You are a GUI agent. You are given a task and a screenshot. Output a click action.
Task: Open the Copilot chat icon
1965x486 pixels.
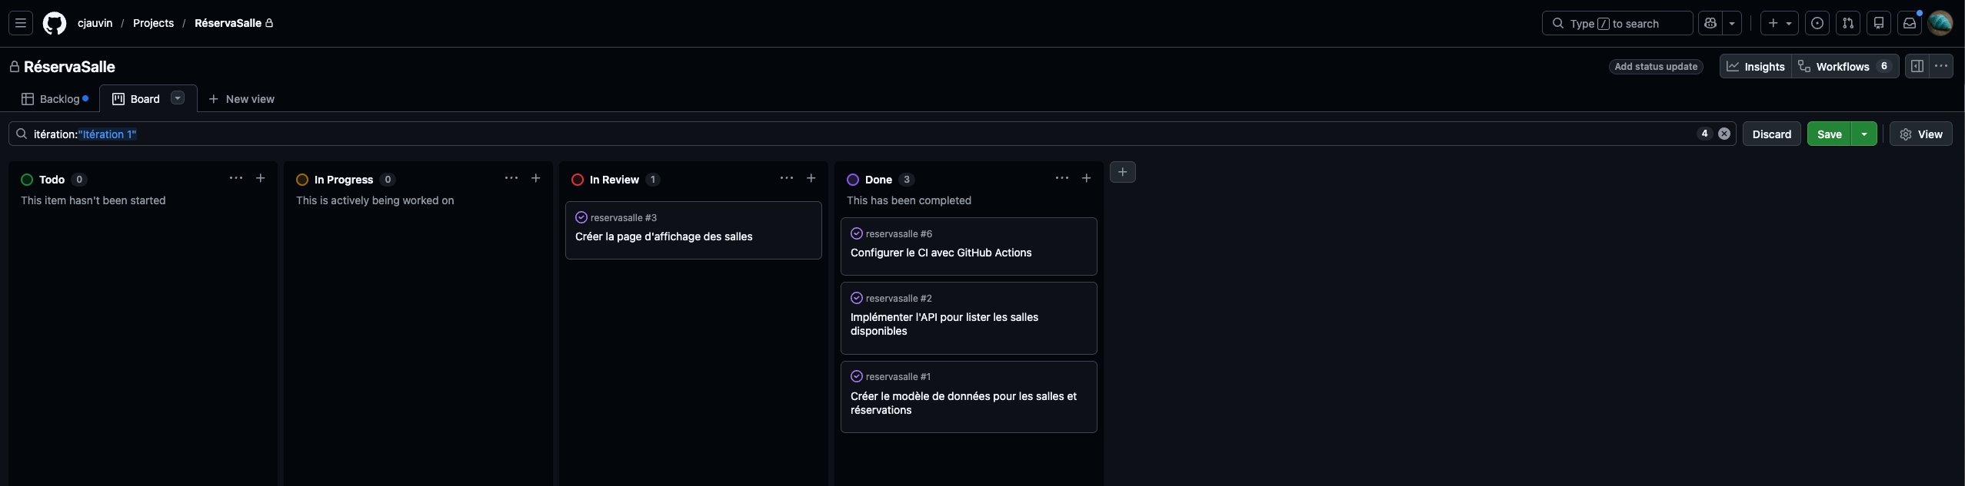pyautogui.click(x=1710, y=23)
